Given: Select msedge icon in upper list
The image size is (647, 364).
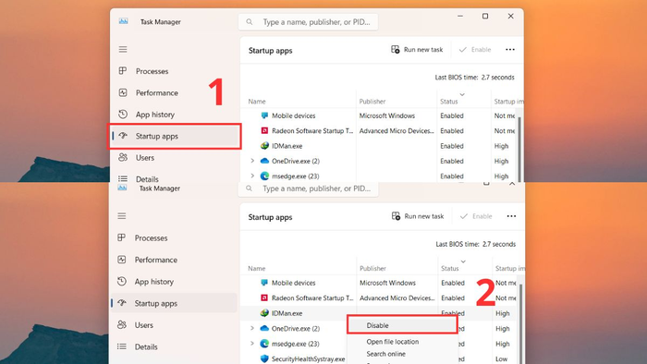Looking at the screenshot, I should pyautogui.click(x=264, y=176).
